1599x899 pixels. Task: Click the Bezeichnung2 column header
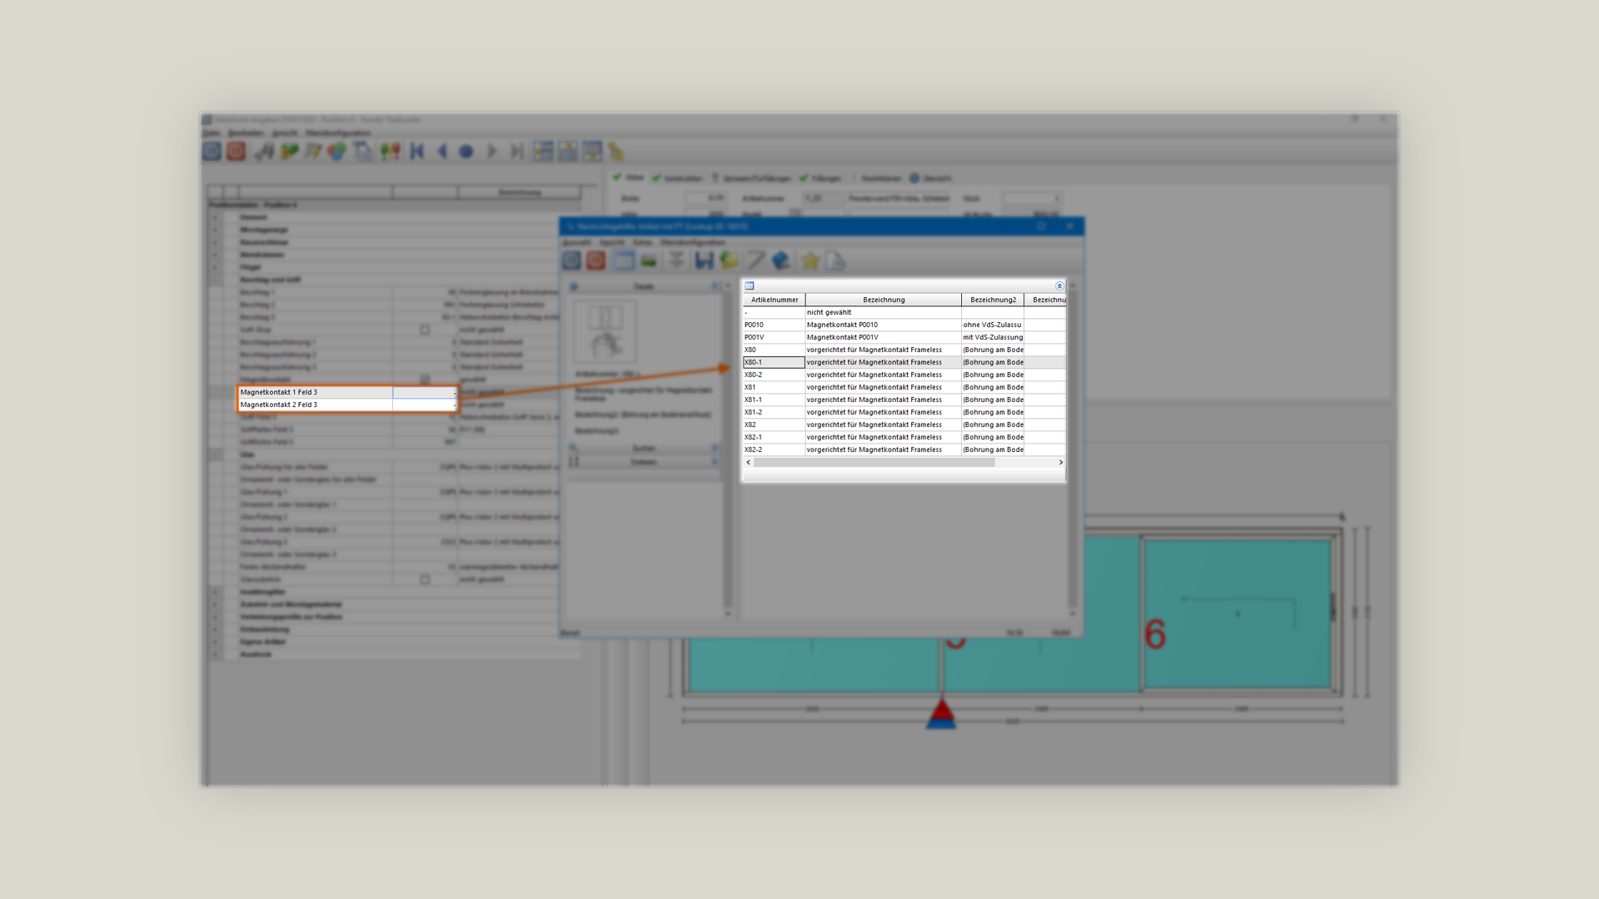(x=993, y=300)
